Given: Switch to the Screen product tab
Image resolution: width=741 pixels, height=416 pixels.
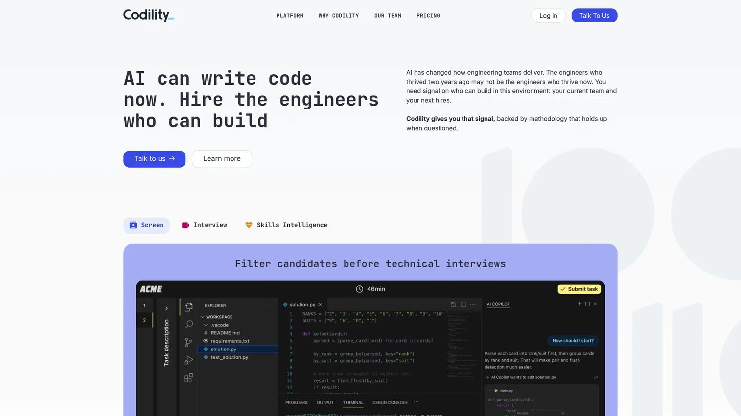Looking at the screenshot, I should (x=146, y=225).
